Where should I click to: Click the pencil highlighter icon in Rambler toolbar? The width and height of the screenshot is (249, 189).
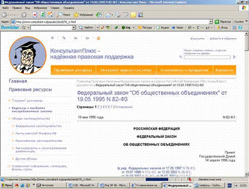[103, 27]
